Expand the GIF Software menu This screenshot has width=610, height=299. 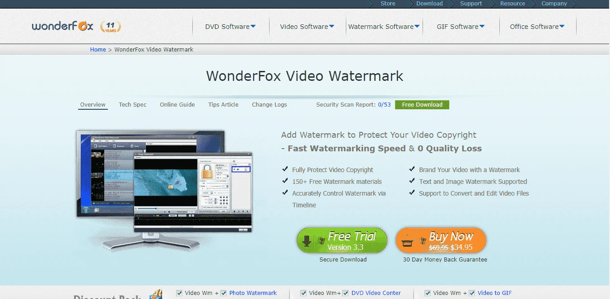pos(461,27)
